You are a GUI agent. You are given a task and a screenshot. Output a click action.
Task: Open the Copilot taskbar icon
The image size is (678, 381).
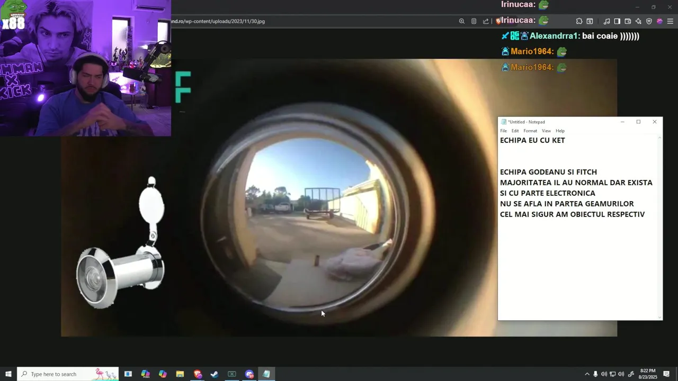[163, 374]
